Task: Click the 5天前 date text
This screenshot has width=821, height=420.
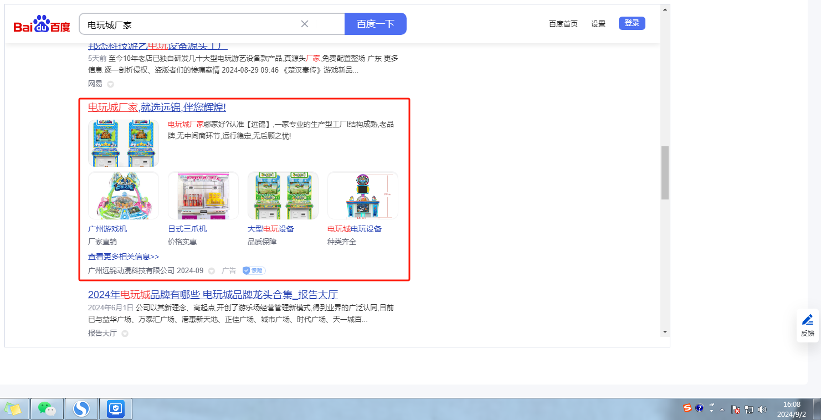Action: 98,58
